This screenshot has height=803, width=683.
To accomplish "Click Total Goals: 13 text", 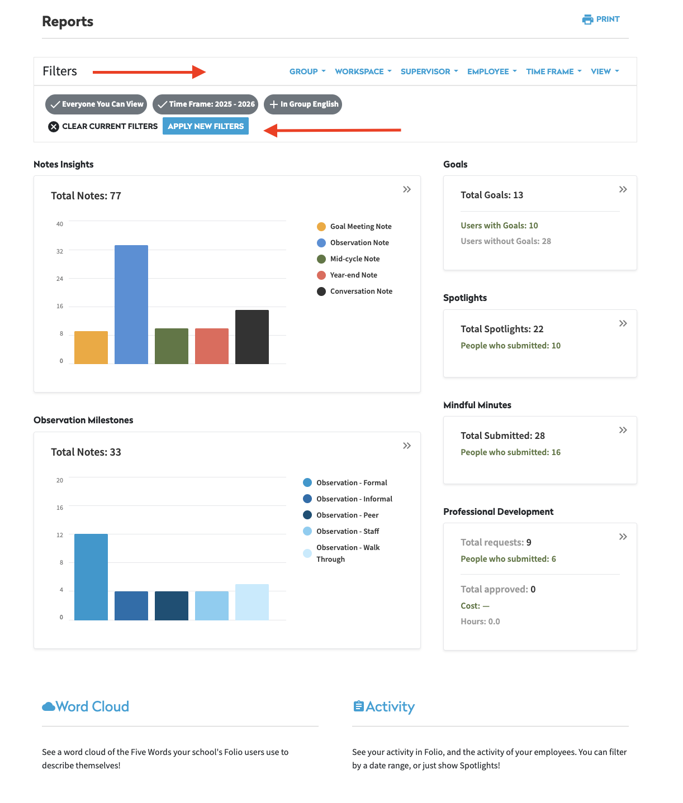I will point(492,195).
